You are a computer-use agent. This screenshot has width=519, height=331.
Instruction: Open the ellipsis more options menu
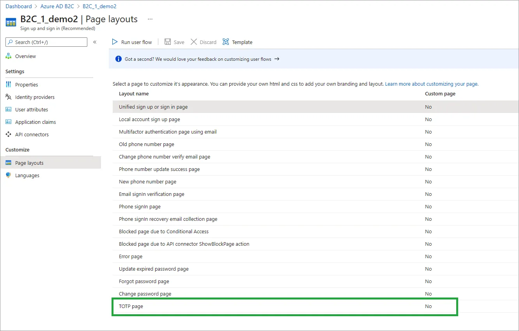150,19
